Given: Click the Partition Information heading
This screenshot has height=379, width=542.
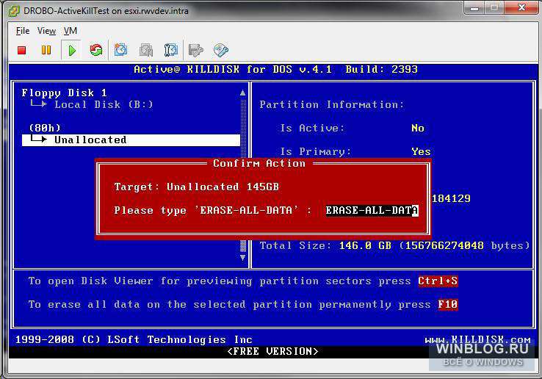Looking at the screenshot, I should point(331,104).
